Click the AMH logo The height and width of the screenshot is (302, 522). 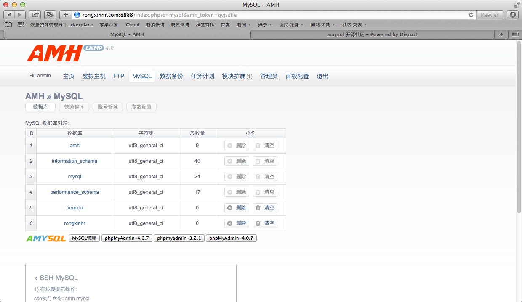click(55, 53)
